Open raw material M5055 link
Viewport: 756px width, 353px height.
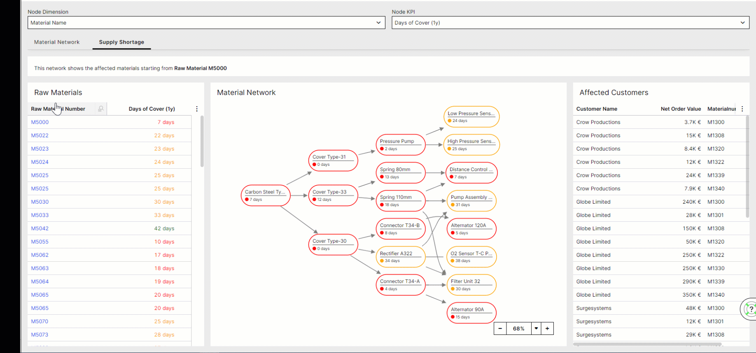(x=40, y=242)
